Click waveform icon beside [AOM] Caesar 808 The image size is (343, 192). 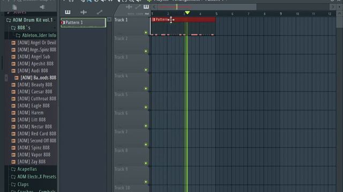point(13,92)
